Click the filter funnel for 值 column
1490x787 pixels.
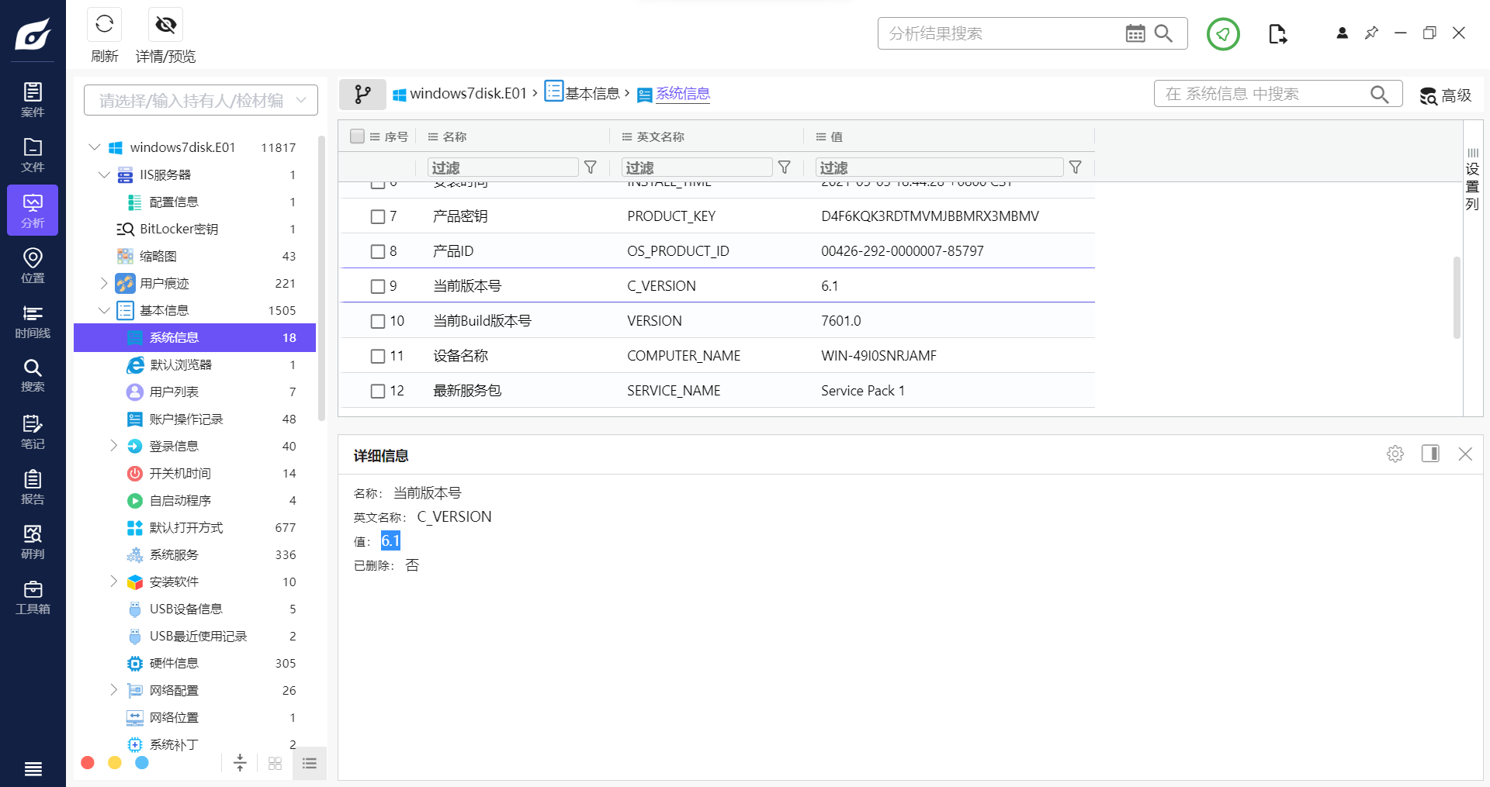(x=1076, y=167)
